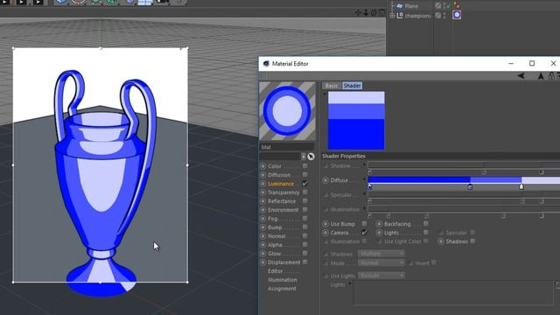Viewport: 560px width, 315px height.
Task: Click the Mat material name field
Action: coord(287,147)
